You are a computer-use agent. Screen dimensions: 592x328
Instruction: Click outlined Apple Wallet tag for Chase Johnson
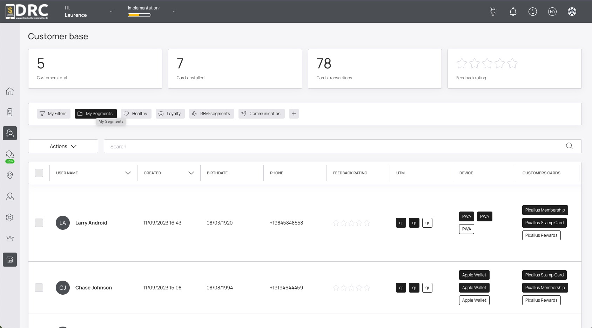tap(474, 300)
